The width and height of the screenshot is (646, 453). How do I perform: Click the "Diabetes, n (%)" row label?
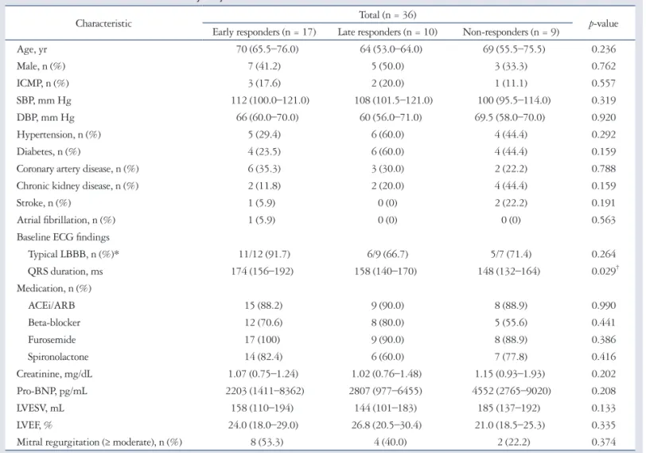pyautogui.click(x=49, y=152)
